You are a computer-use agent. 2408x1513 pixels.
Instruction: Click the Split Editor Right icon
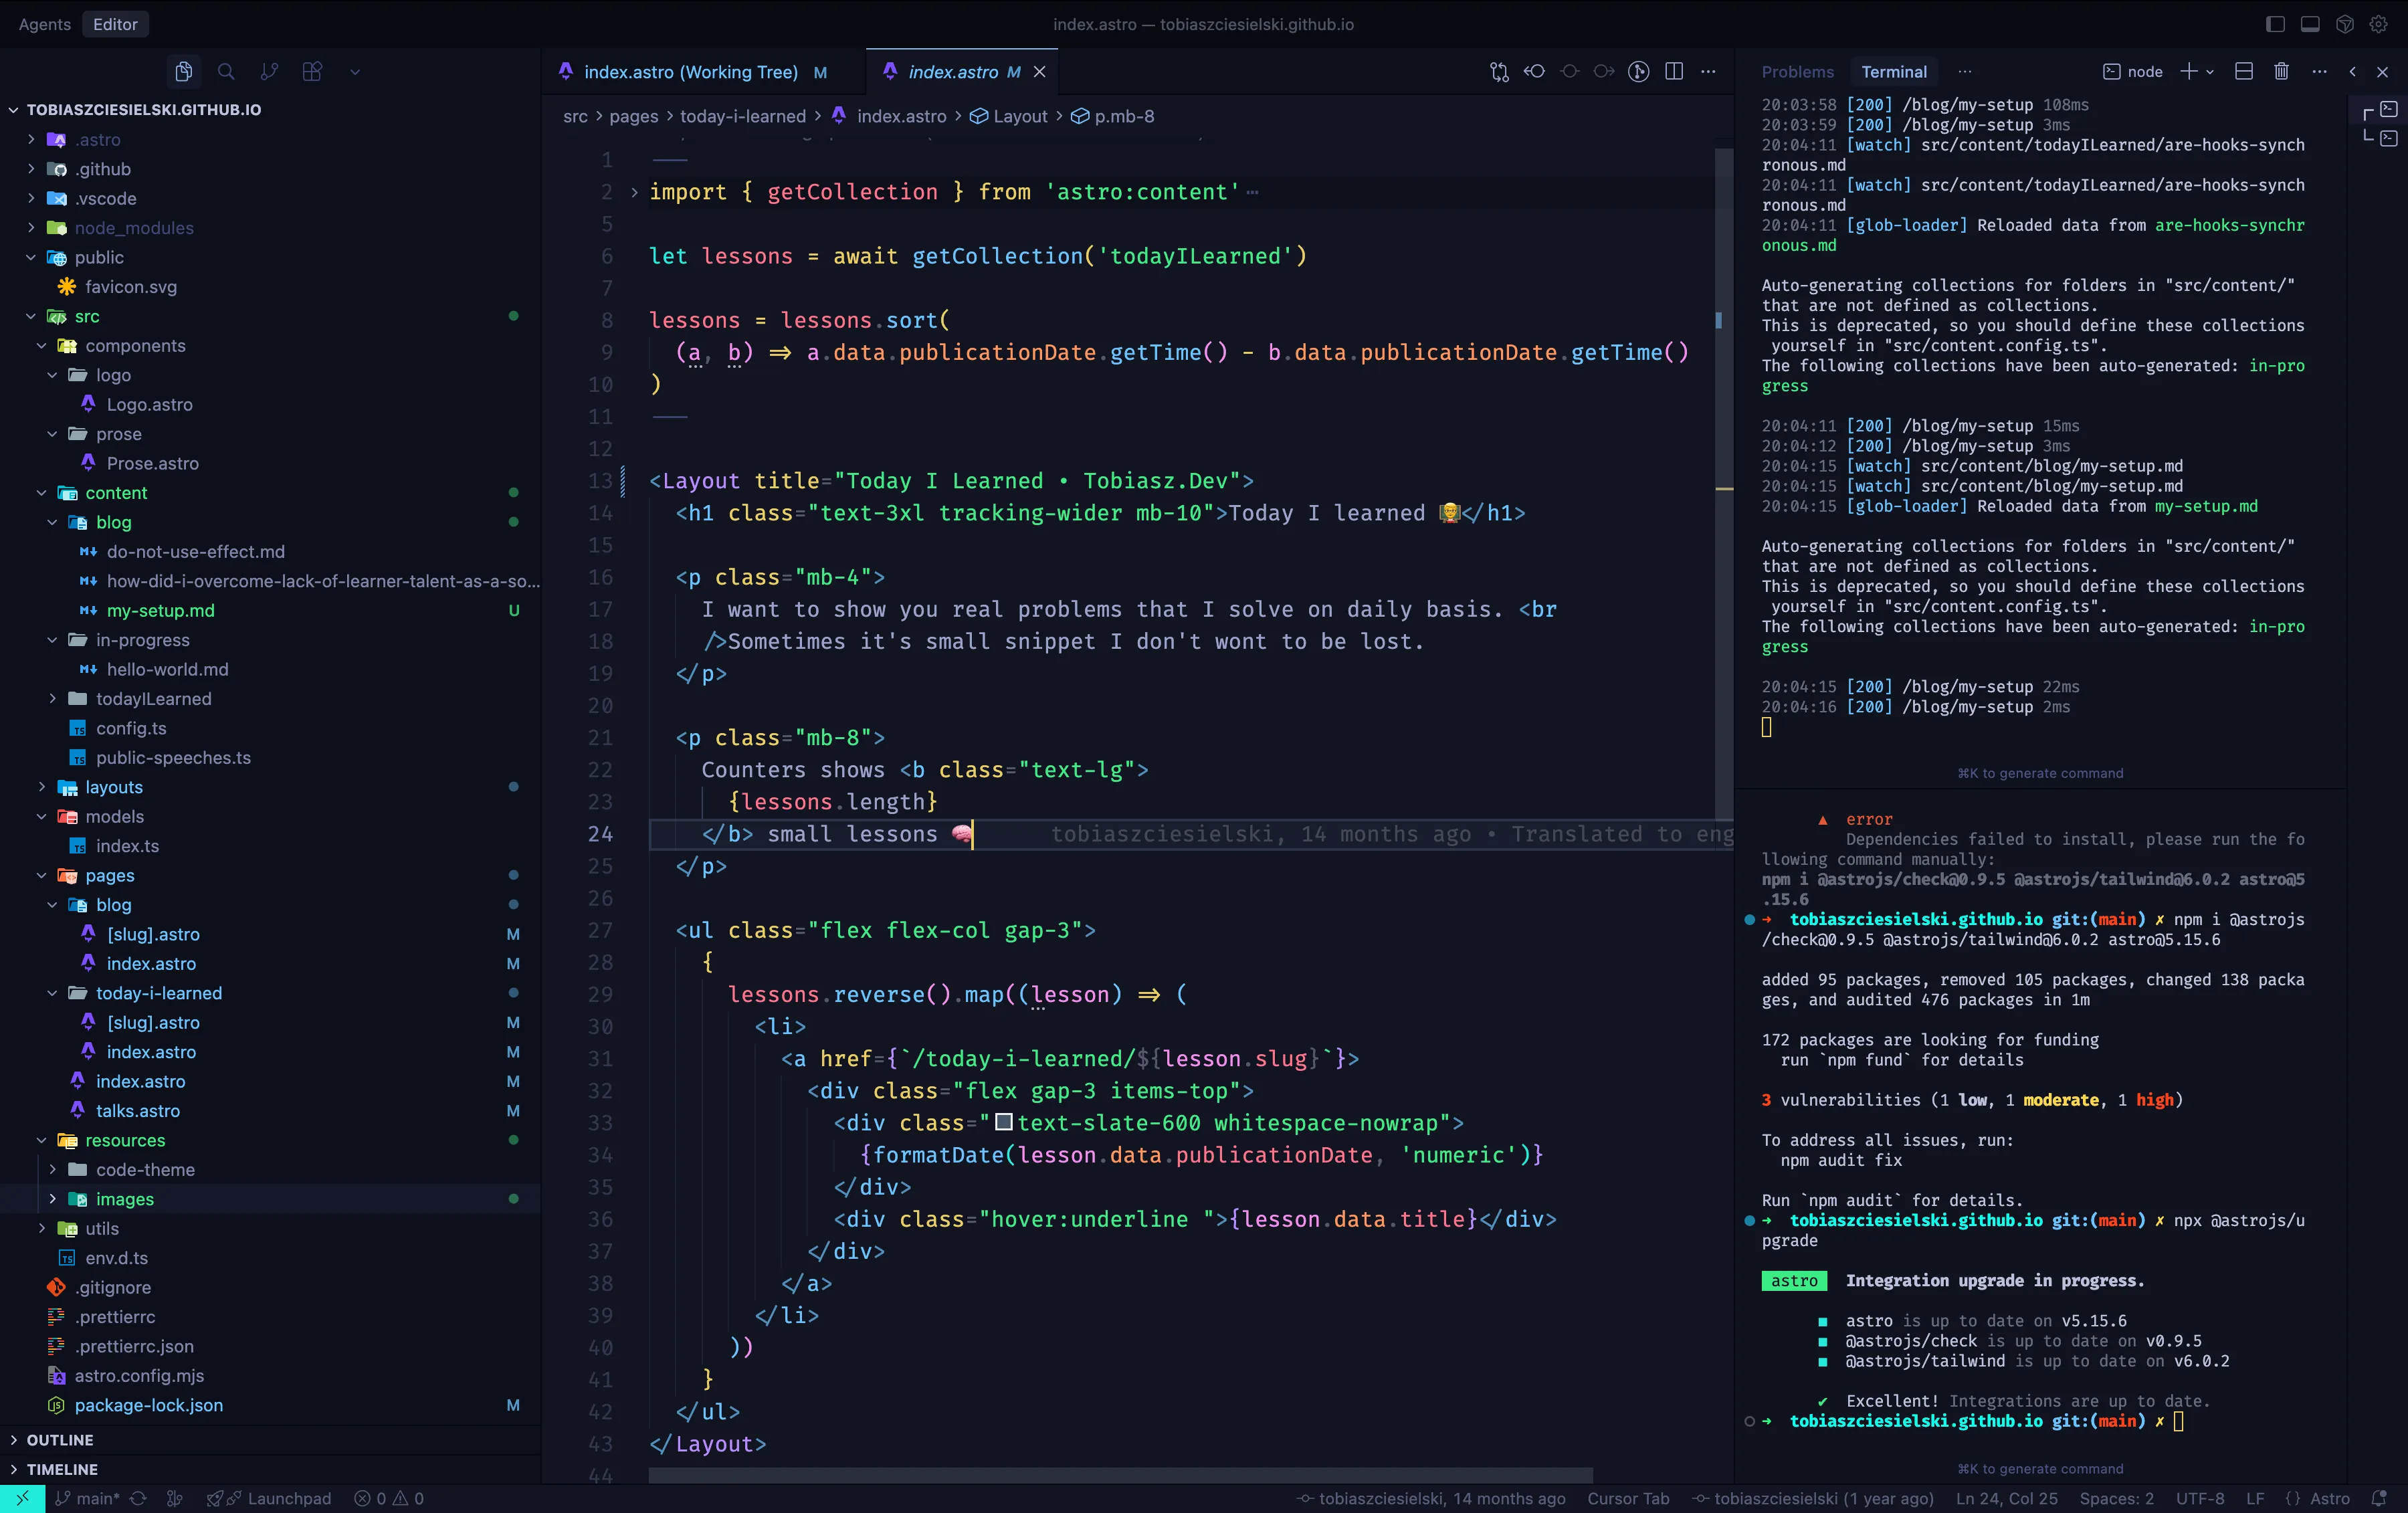pos(1674,71)
